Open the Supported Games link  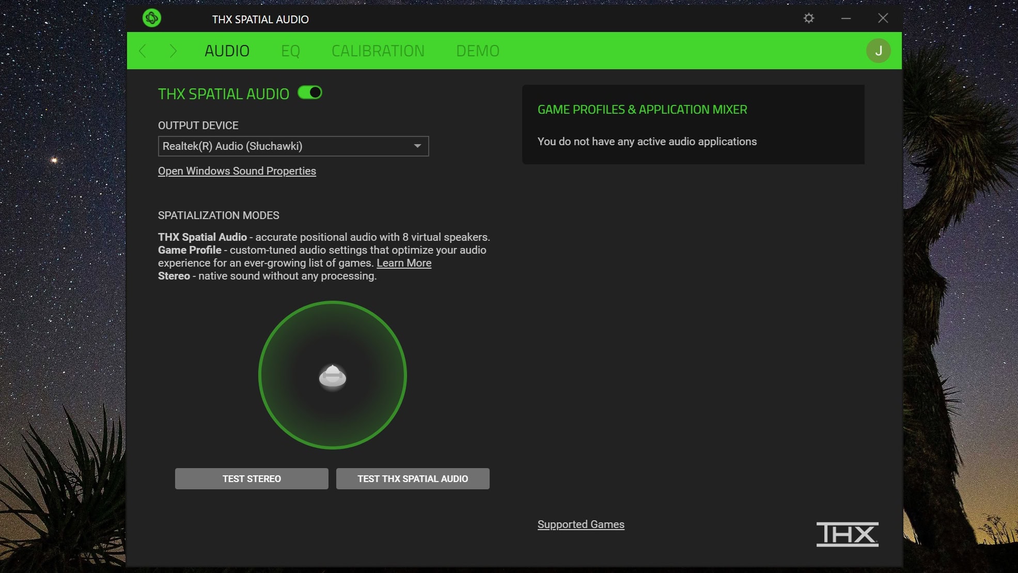pyautogui.click(x=581, y=524)
